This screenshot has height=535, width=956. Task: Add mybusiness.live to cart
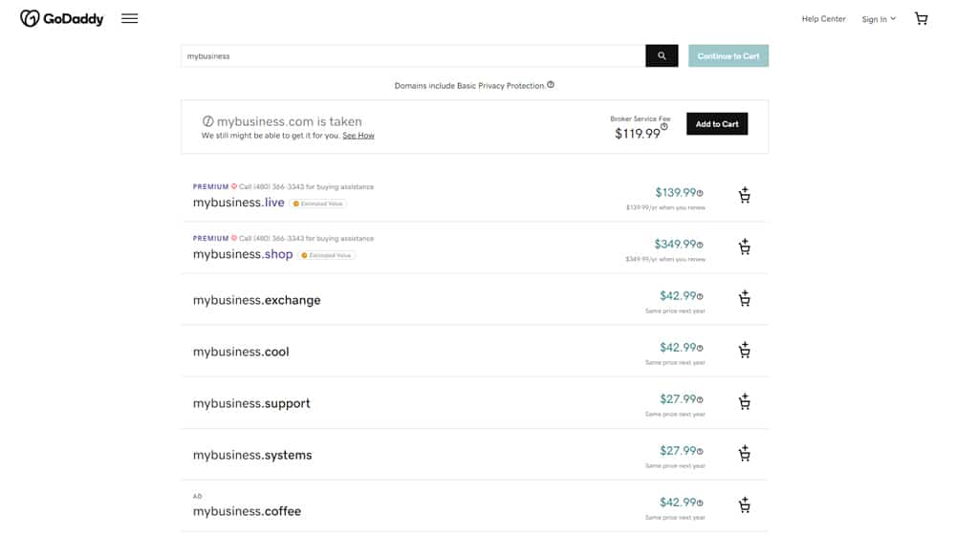pyautogui.click(x=744, y=195)
